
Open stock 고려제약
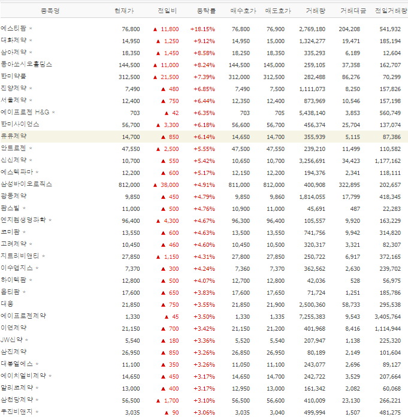click(13, 244)
